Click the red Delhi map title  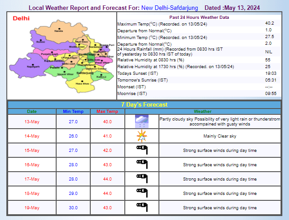click(21, 18)
